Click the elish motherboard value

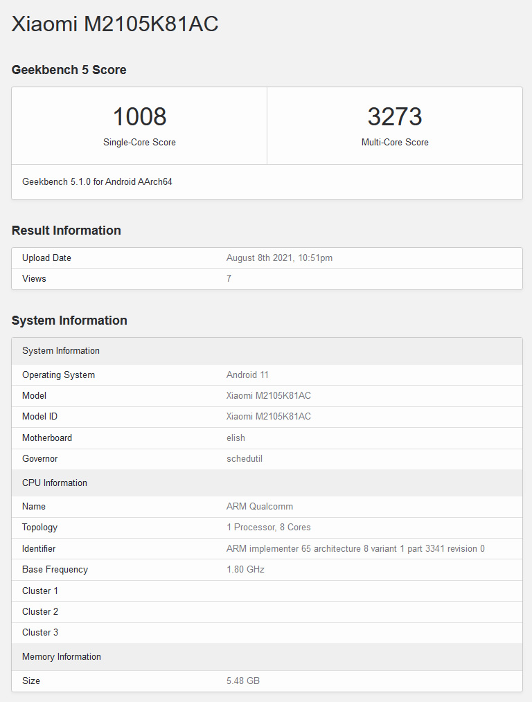pyautogui.click(x=236, y=438)
